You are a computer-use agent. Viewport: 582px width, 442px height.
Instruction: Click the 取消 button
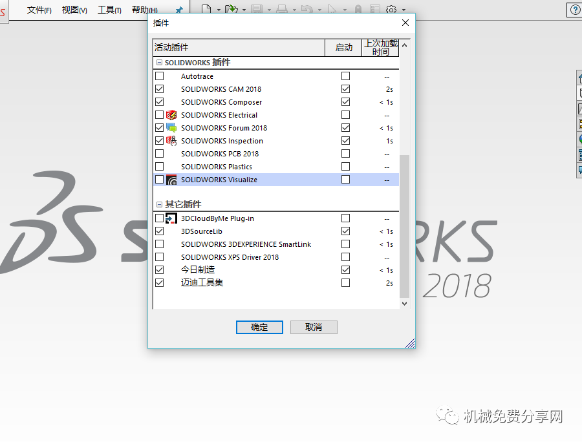click(x=314, y=328)
